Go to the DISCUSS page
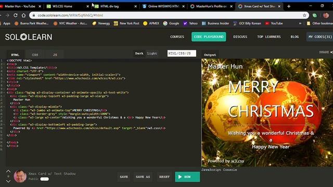Image resolution: width=333 pixels, height=187 pixels. [240, 37]
